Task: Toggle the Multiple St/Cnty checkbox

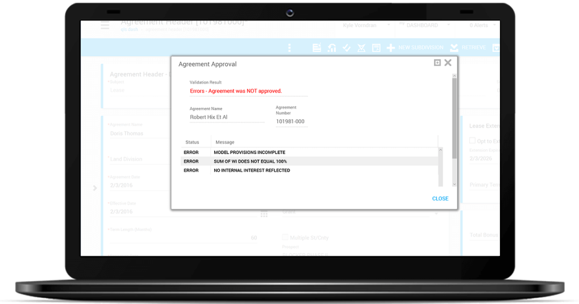Action: click(x=285, y=237)
